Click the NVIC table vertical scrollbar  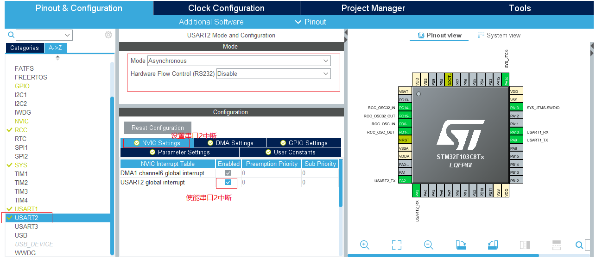(x=341, y=184)
